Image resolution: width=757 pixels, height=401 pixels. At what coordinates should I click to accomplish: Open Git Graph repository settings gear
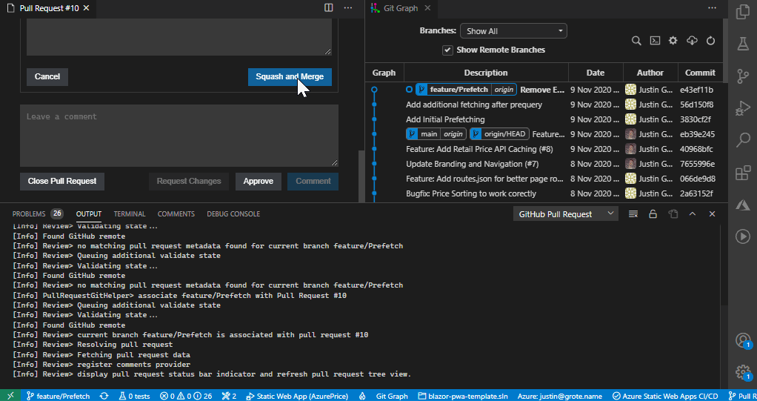(x=673, y=41)
